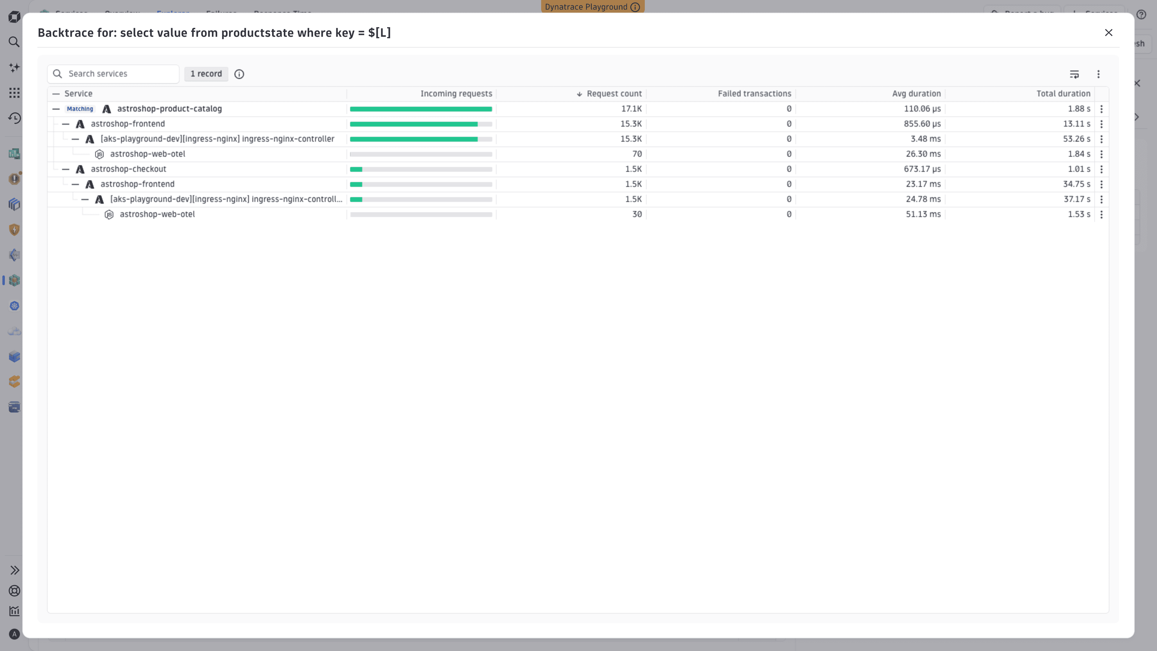Click the Total duration column header
This screenshot has width=1157, height=651.
[1063, 94]
